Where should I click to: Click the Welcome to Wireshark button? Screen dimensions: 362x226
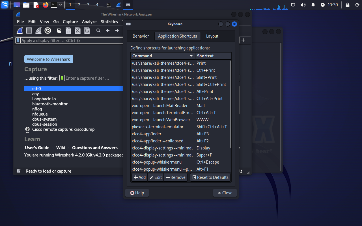(x=49, y=59)
